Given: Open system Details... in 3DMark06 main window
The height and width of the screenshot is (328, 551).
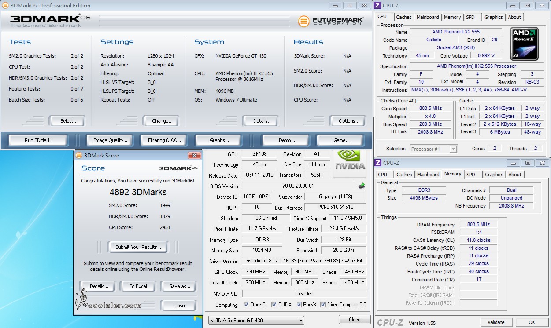Looking at the screenshot, I should pyautogui.click(x=260, y=121).
